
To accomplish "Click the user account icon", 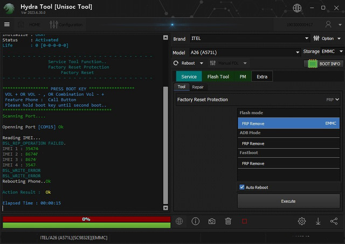I will 328,24.
